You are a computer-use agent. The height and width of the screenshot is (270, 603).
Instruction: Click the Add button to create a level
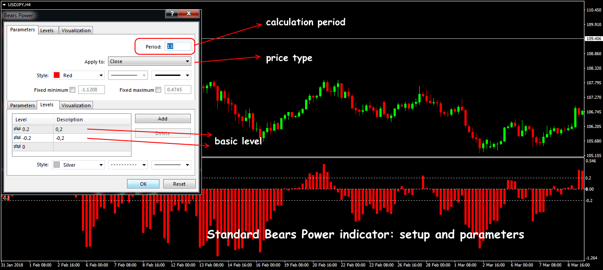pos(162,118)
